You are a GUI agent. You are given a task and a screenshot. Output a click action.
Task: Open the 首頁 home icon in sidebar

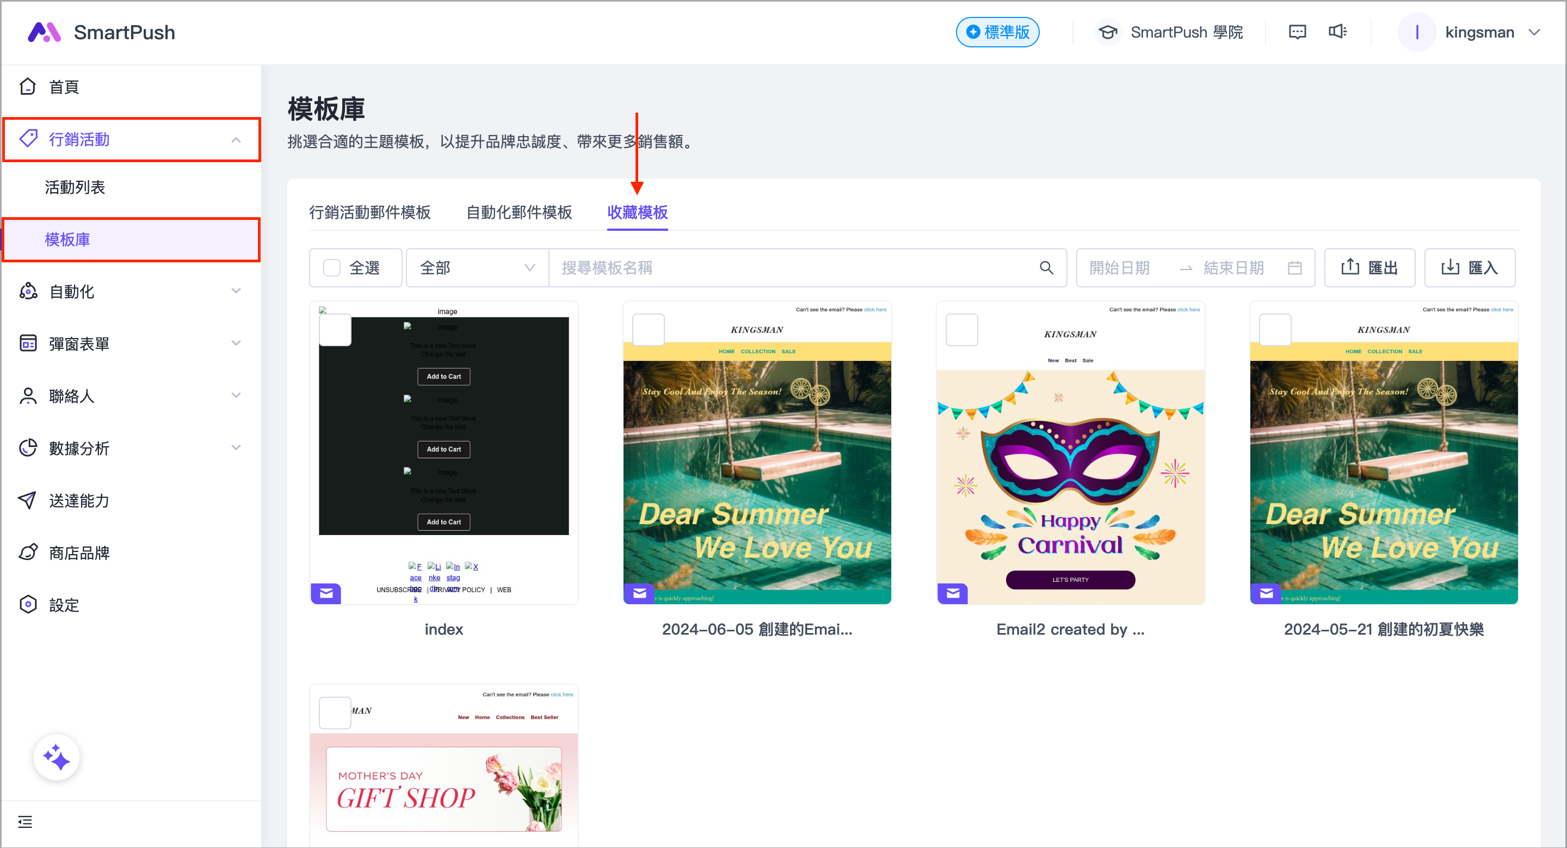tap(27, 87)
